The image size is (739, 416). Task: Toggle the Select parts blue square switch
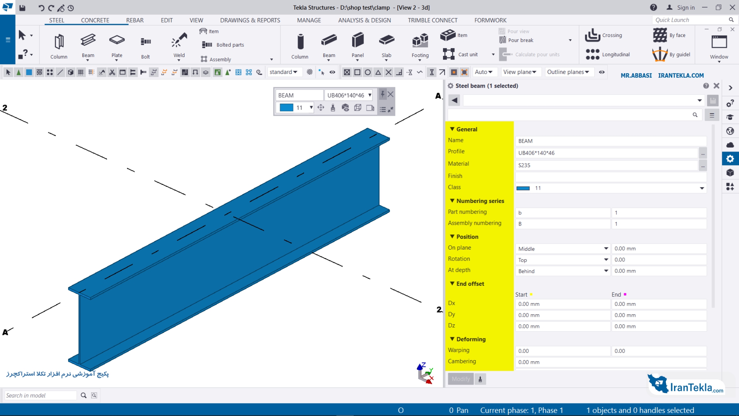29,72
